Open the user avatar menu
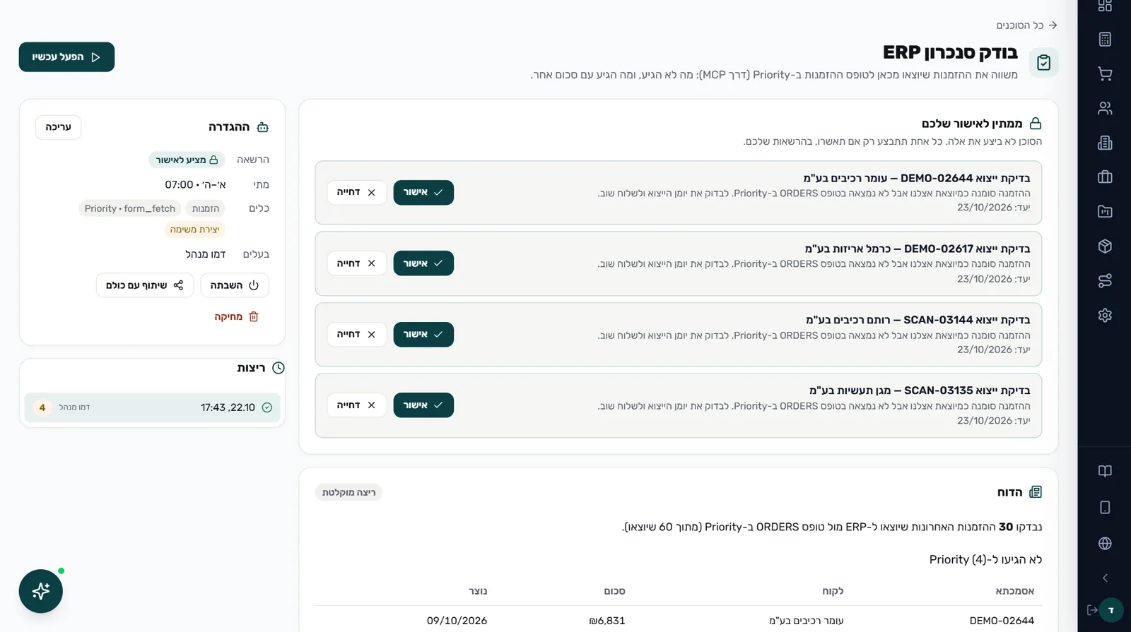The image size is (1131, 632). coord(1111,610)
